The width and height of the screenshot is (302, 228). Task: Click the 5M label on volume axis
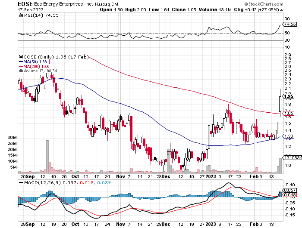(13, 167)
